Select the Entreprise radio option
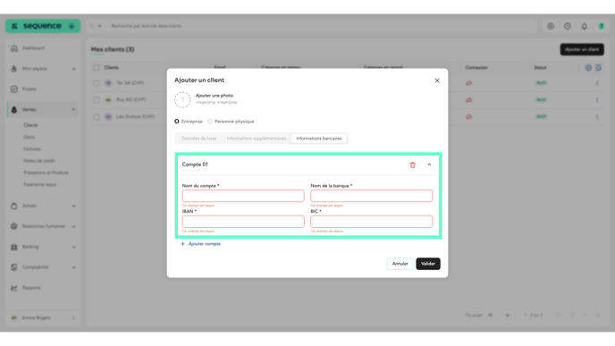615x346 pixels. click(177, 122)
